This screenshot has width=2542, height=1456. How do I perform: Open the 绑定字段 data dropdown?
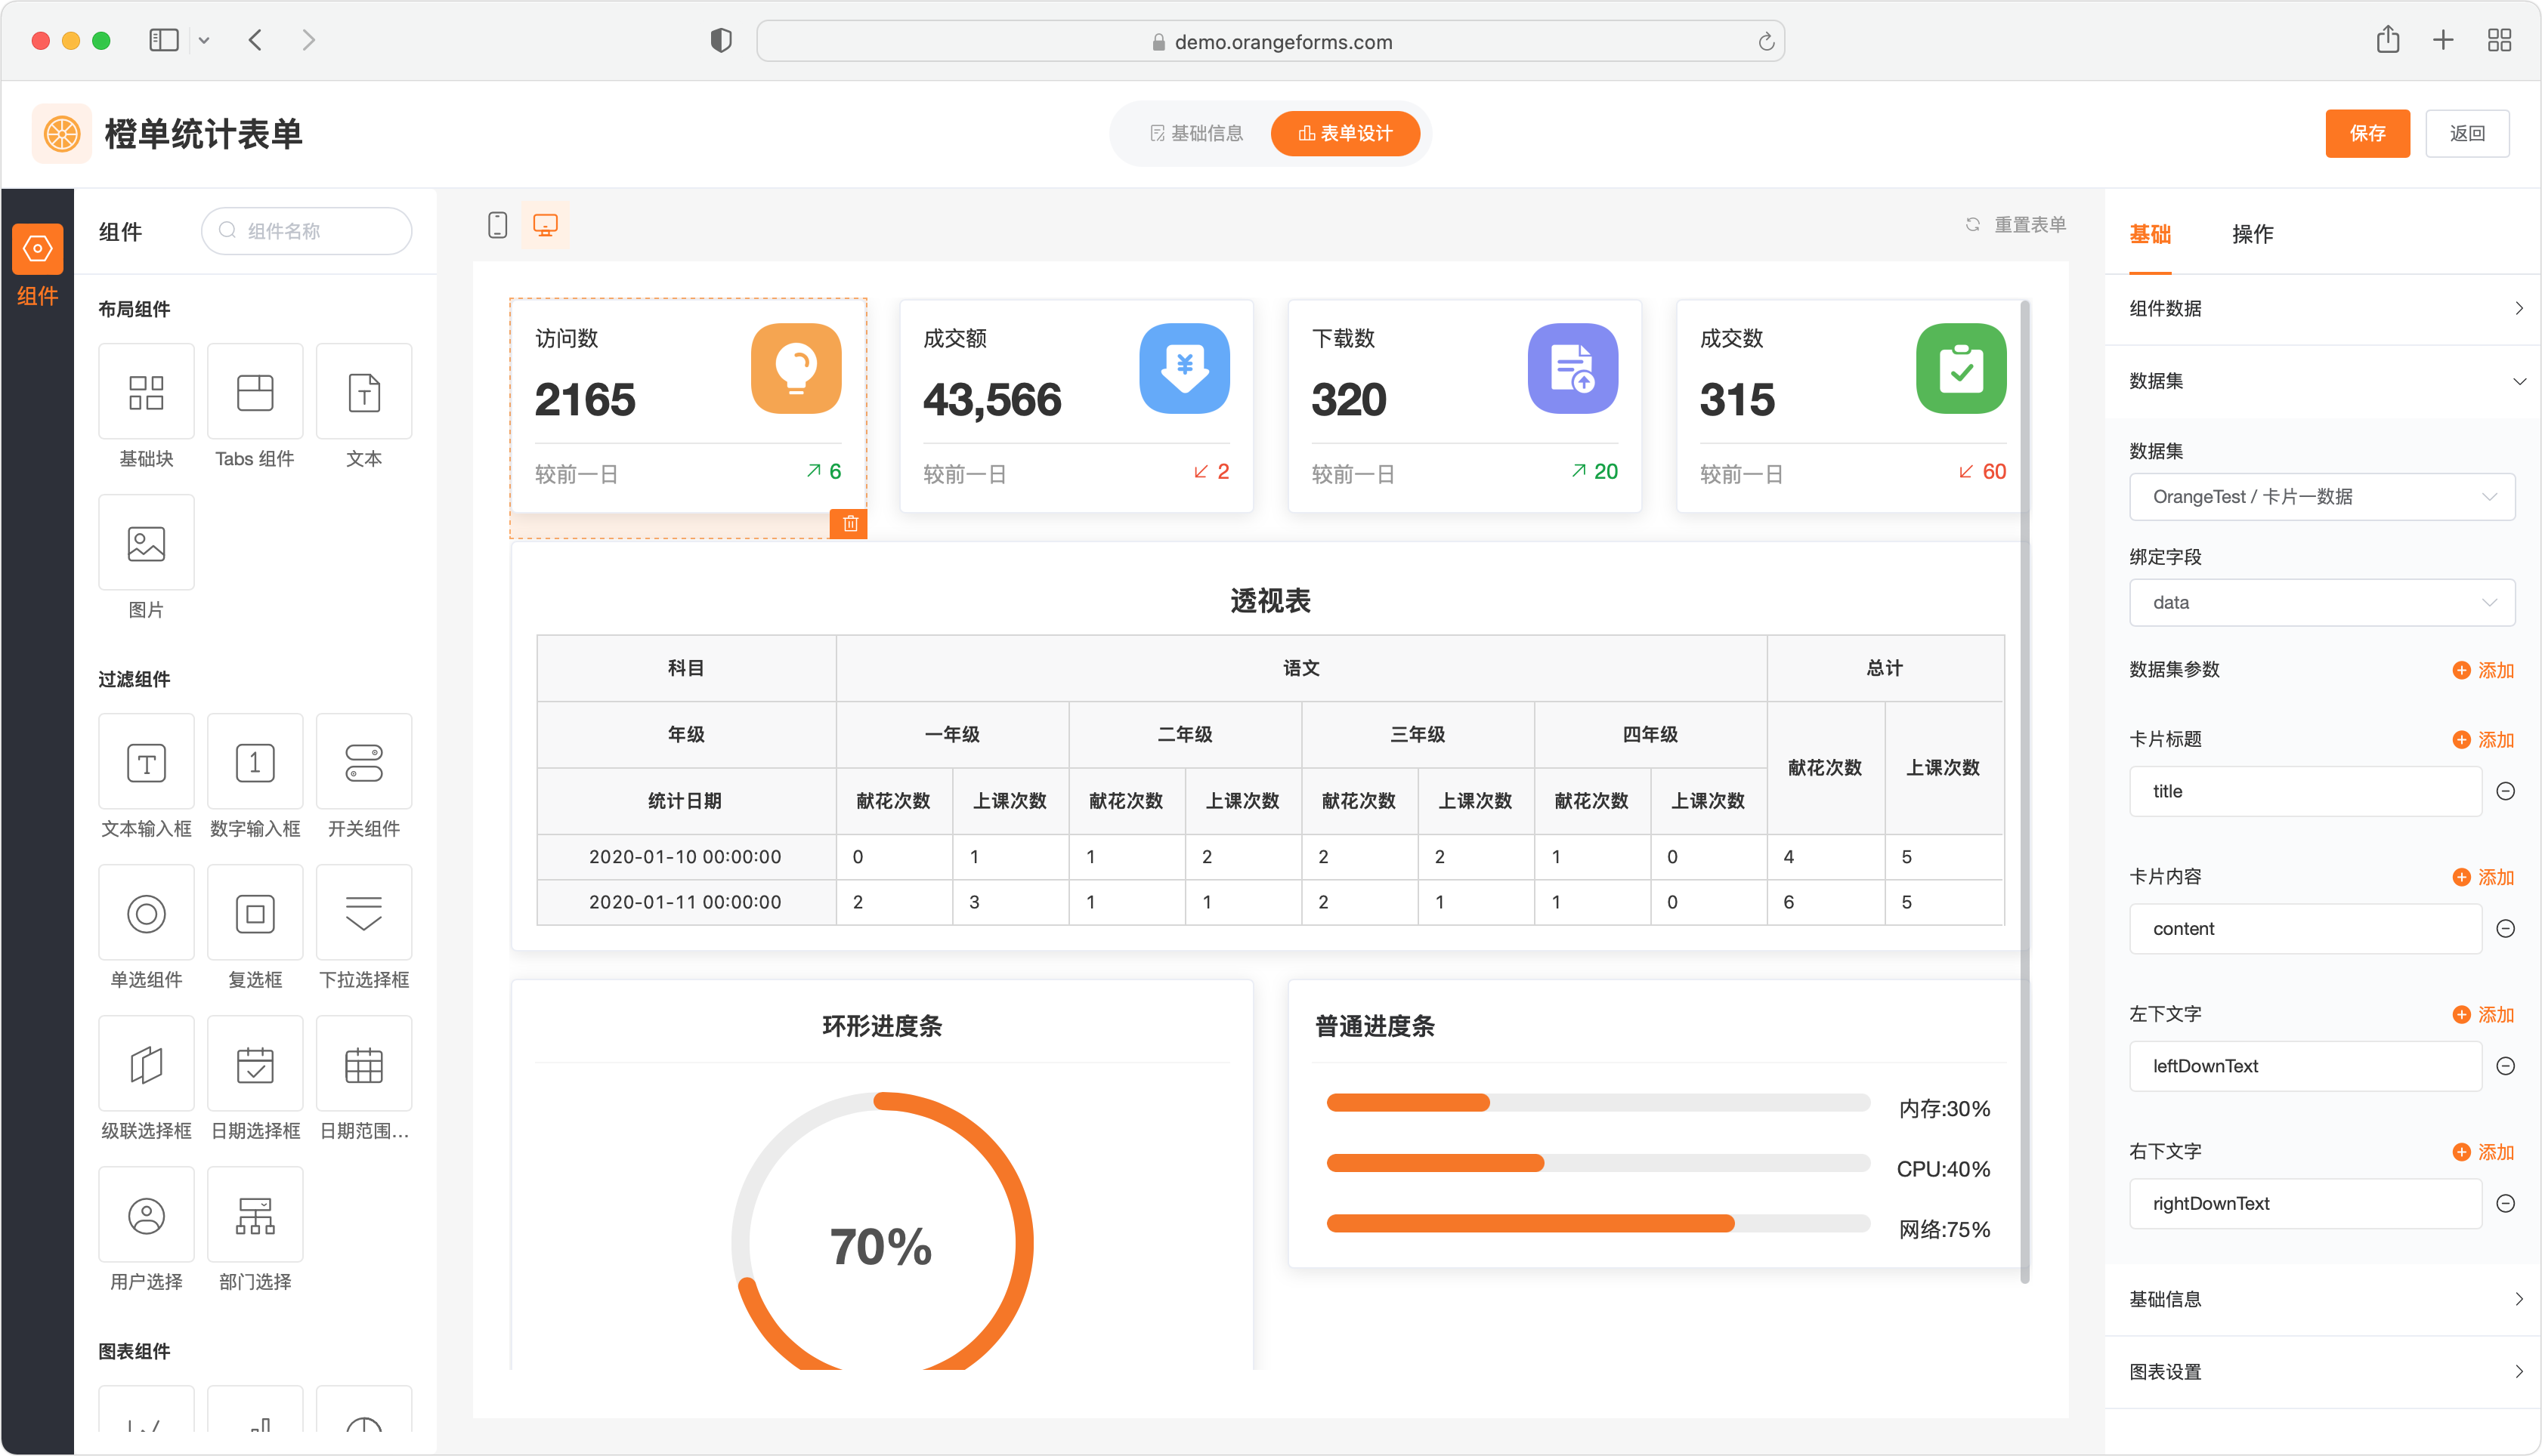2321,603
